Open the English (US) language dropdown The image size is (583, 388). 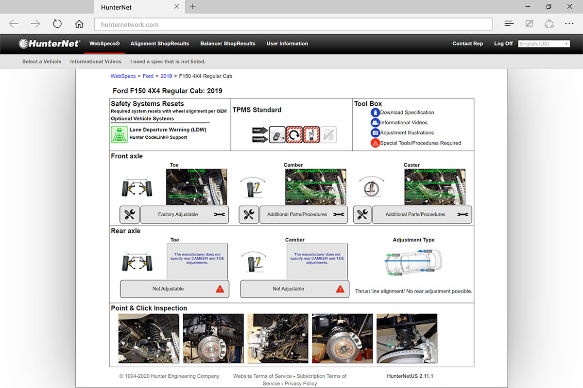[x=544, y=44]
